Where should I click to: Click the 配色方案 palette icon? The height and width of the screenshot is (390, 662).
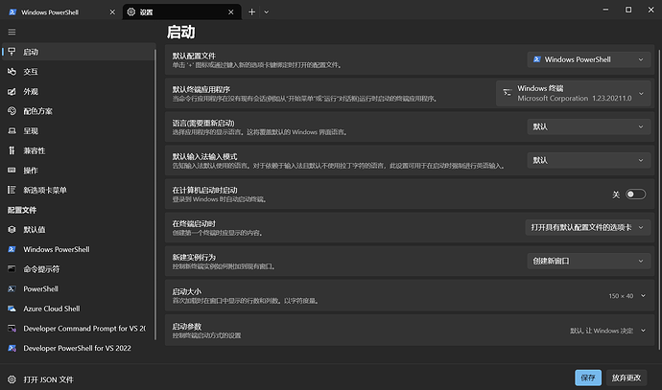pyautogui.click(x=12, y=111)
